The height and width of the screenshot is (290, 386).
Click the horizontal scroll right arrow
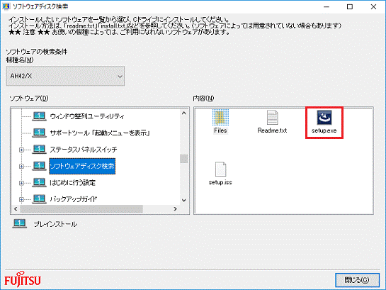175,209
